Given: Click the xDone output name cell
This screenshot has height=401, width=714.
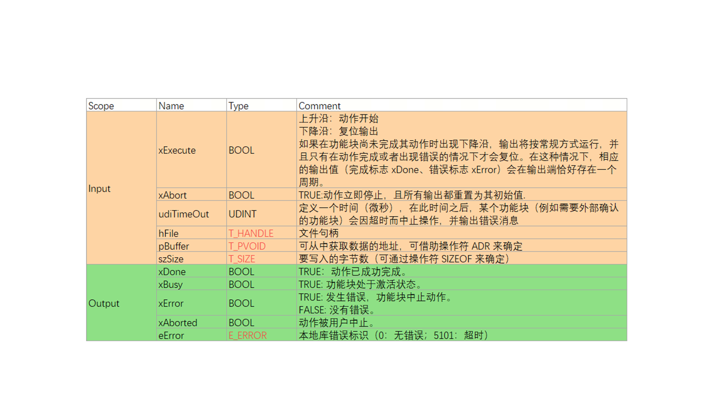Looking at the screenshot, I should point(172,272).
